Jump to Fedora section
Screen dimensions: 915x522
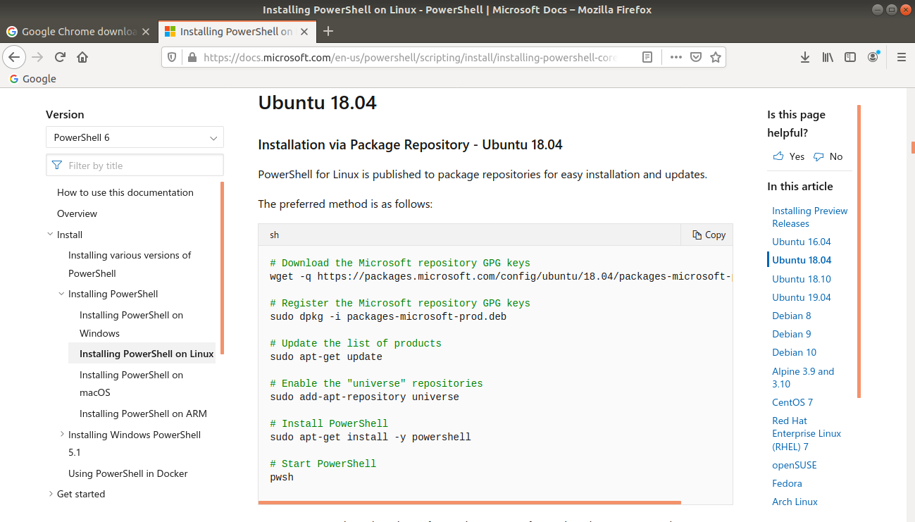point(787,483)
